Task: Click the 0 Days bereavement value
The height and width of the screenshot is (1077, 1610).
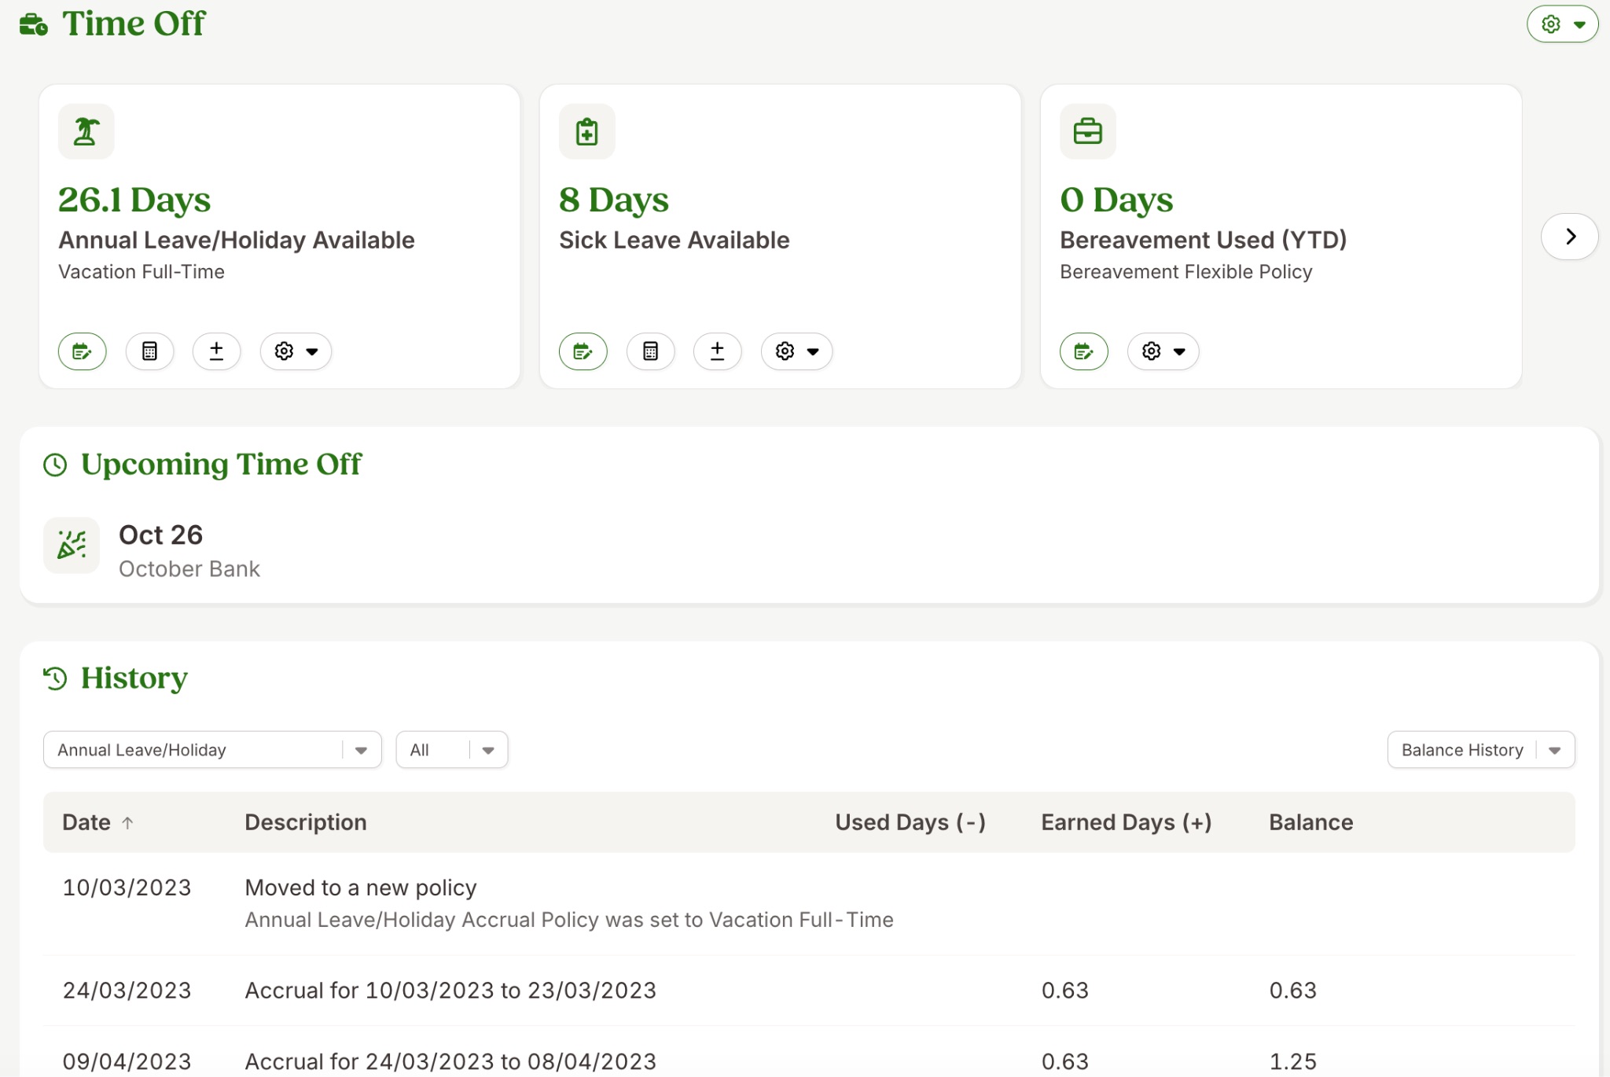Action: pyautogui.click(x=1116, y=200)
